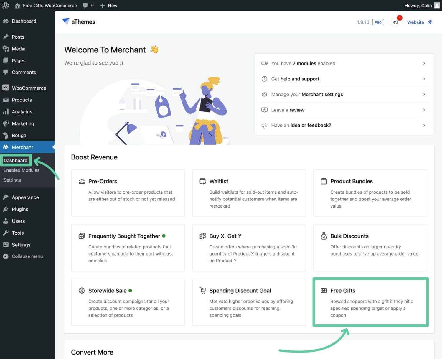
Task: Expand the 'Leave a review' chevron
Action: (424, 110)
